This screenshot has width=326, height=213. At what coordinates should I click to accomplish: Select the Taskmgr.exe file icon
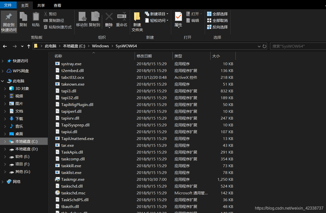pyautogui.click(x=57, y=180)
